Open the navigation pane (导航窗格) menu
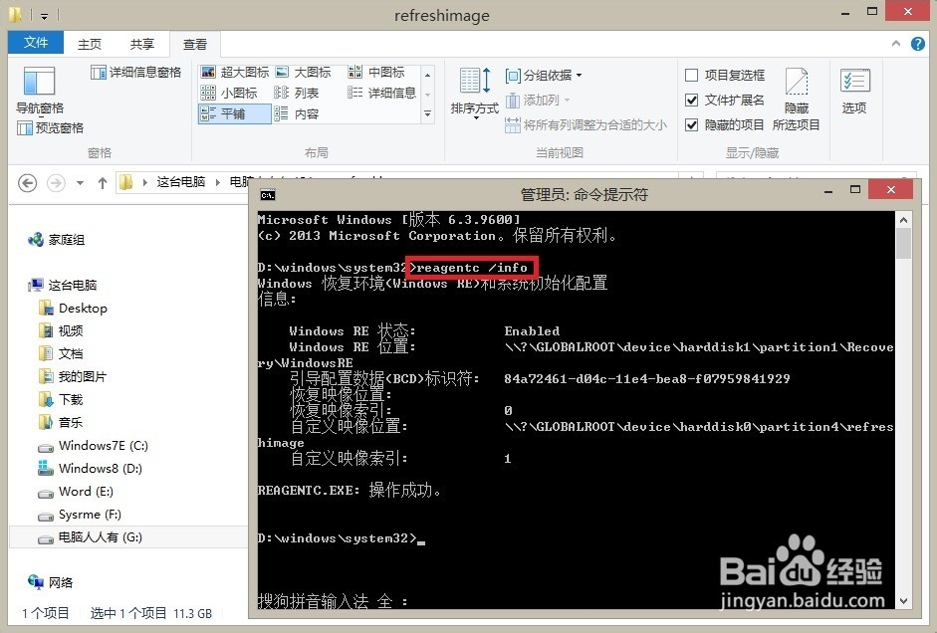The image size is (937, 633). coord(40,91)
